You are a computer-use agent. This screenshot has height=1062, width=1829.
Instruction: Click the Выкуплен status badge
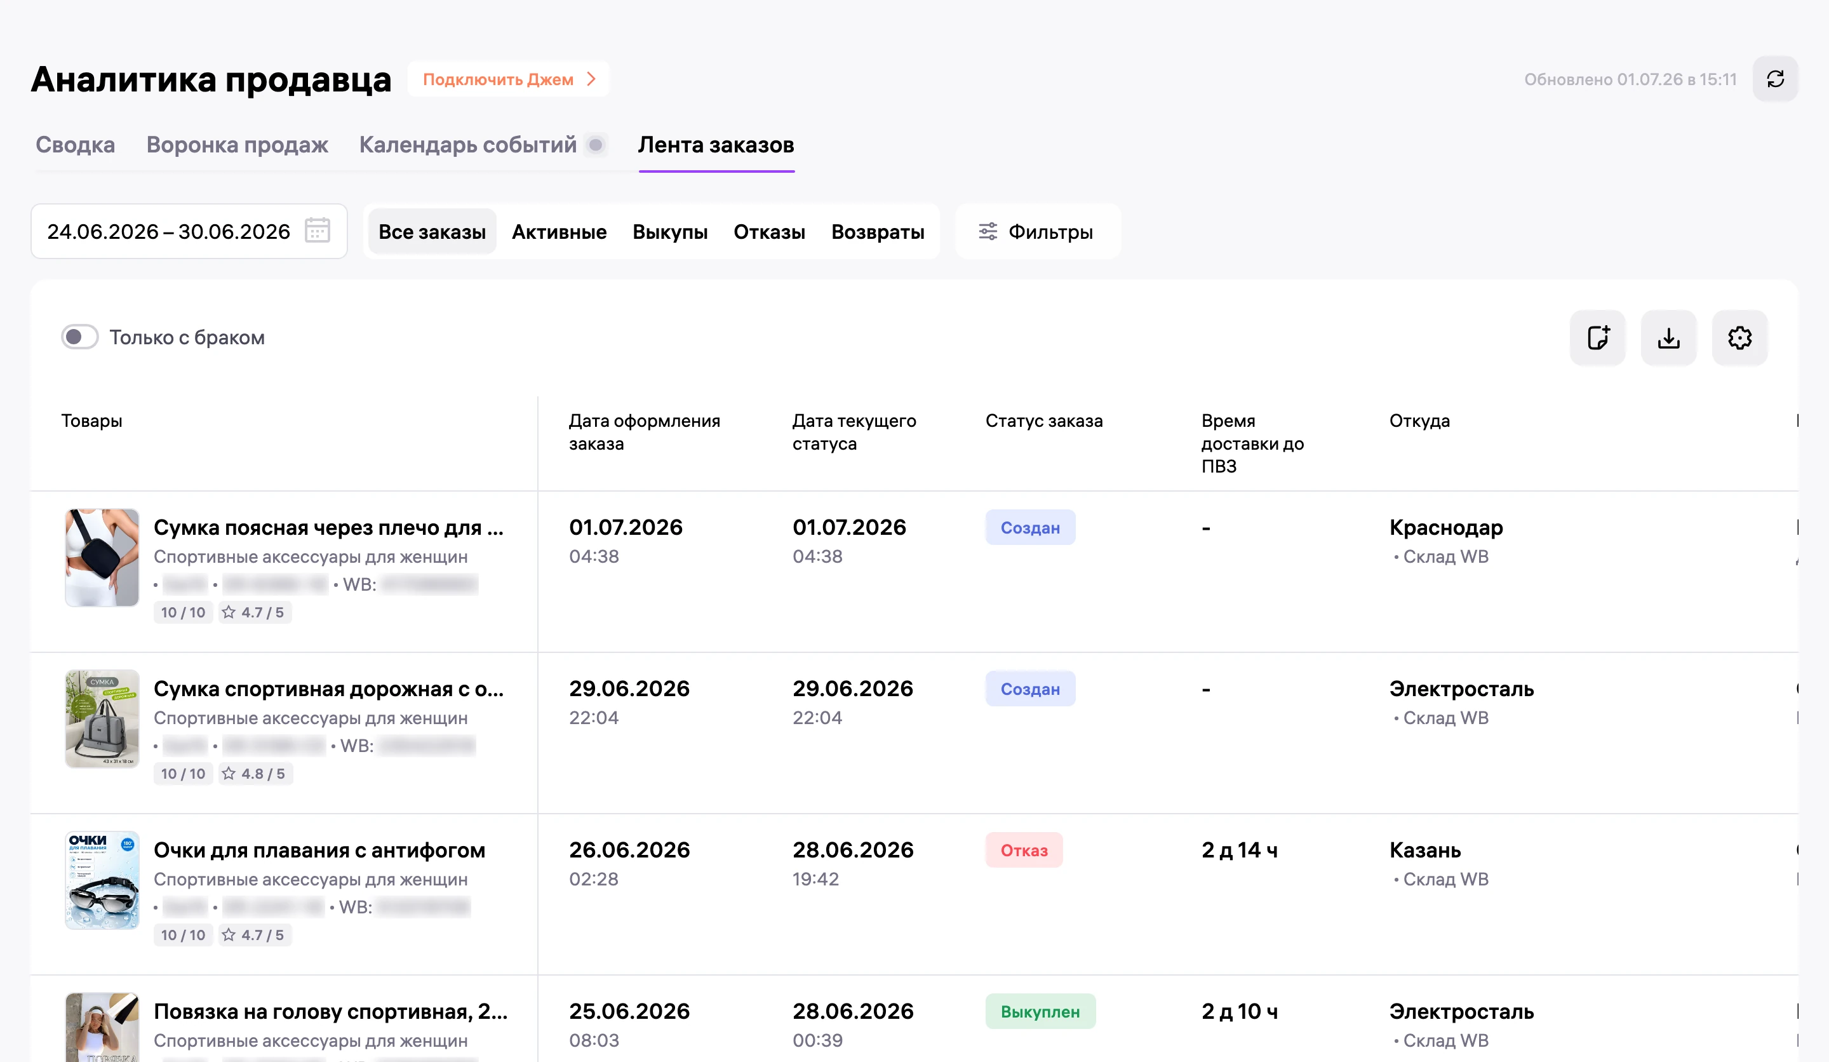coord(1040,1011)
